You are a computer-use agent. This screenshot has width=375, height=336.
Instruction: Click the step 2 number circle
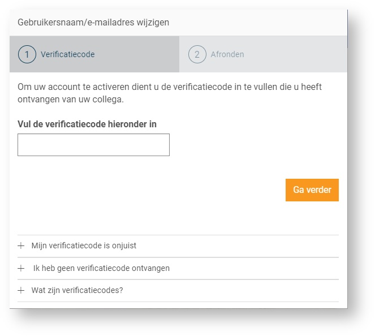coord(197,55)
